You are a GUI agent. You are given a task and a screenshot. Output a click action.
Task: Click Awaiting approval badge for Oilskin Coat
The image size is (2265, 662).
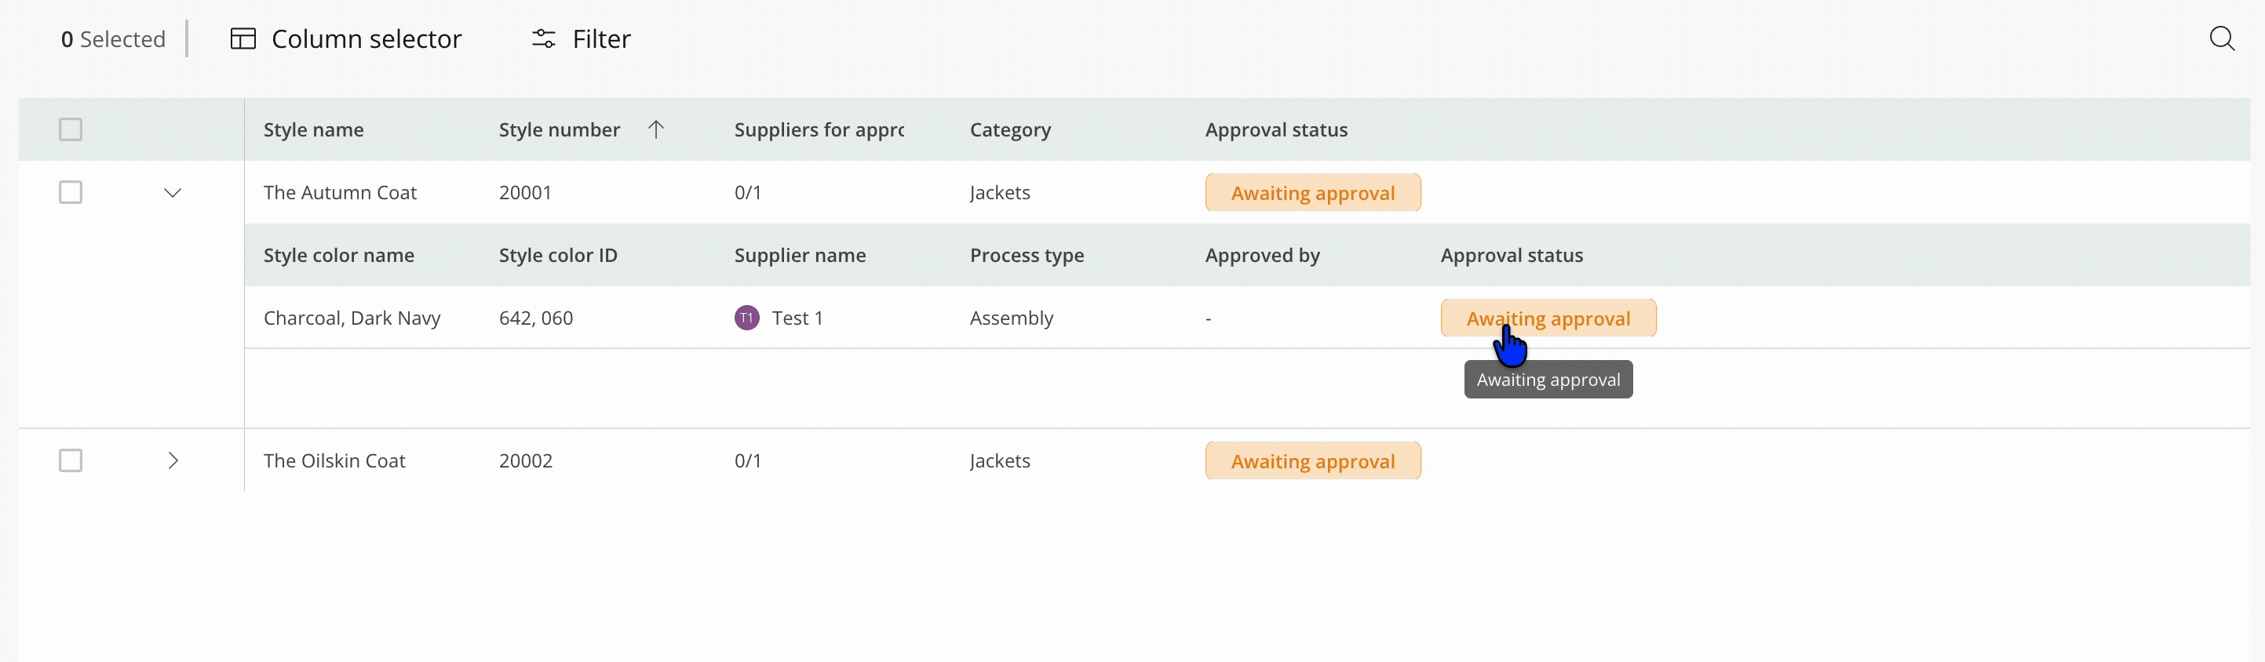point(1312,460)
